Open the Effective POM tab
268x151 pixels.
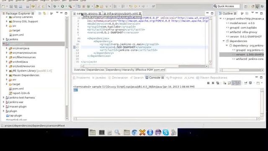point(144,70)
